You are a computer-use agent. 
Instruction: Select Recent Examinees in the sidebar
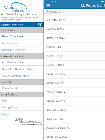(13, 36)
